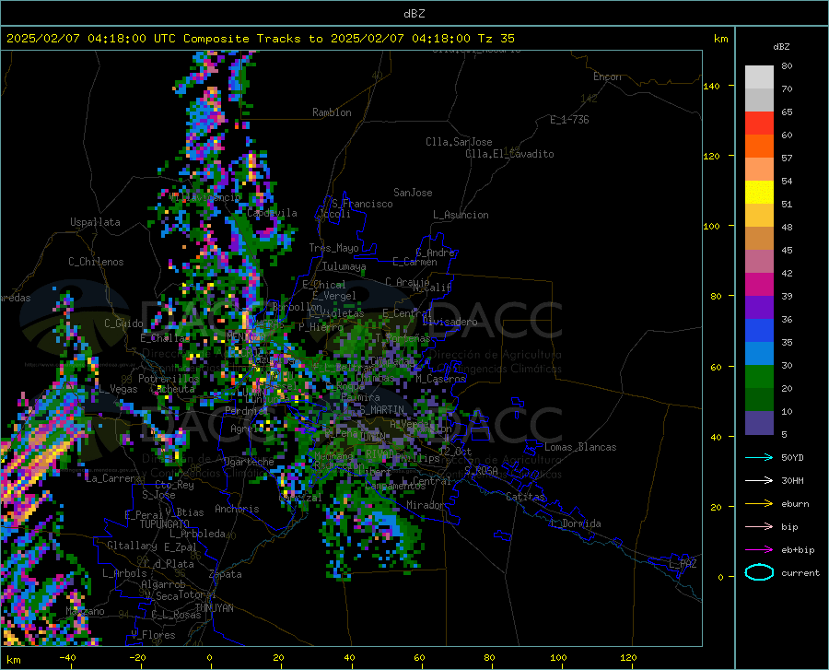Click the 'C_Guido' map label
This screenshot has width=829, height=670.
123,323
